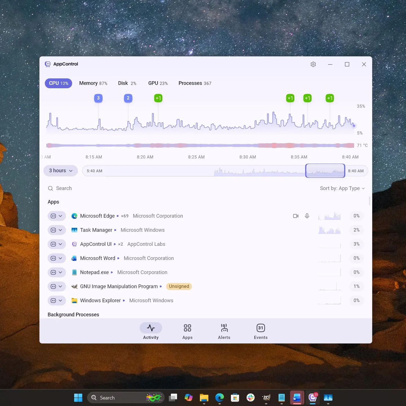This screenshot has width=406, height=406.
Task: Expand Task Manager block control dropdown
Action: [57, 230]
